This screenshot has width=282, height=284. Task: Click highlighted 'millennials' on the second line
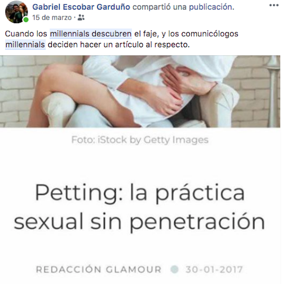25,45
